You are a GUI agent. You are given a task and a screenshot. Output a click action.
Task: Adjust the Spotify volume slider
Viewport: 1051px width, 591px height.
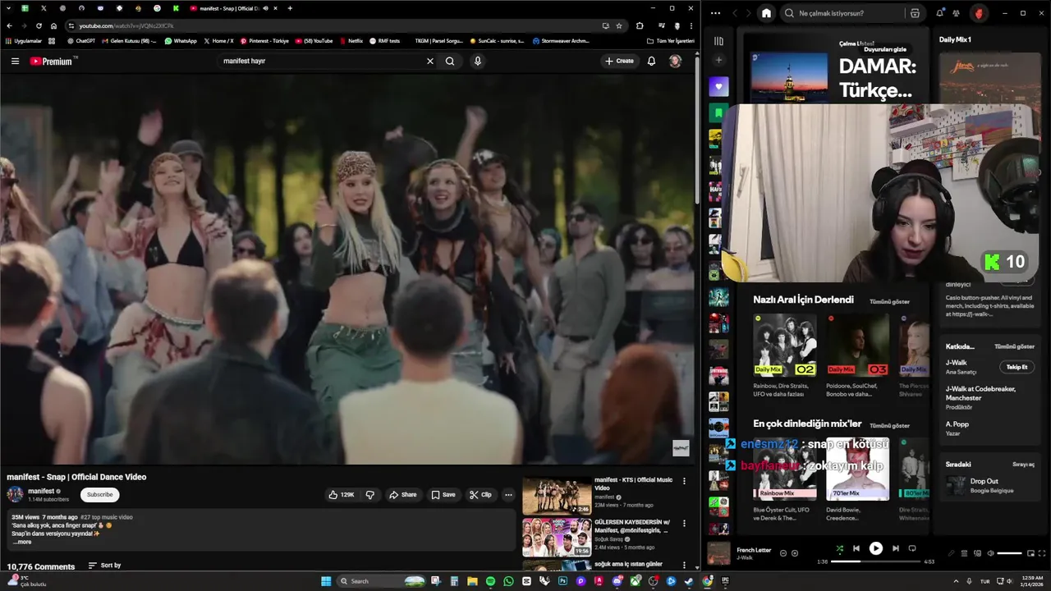pos(1009,553)
